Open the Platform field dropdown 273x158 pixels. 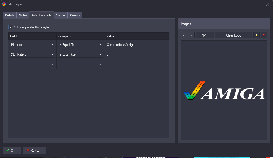pos(32,45)
